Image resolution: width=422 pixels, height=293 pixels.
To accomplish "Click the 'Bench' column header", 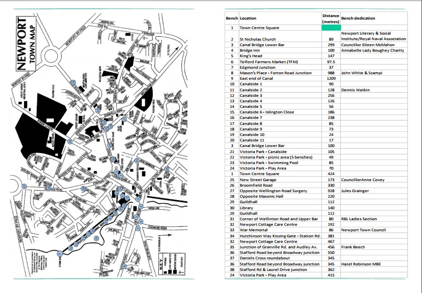I will click(x=232, y=18).
